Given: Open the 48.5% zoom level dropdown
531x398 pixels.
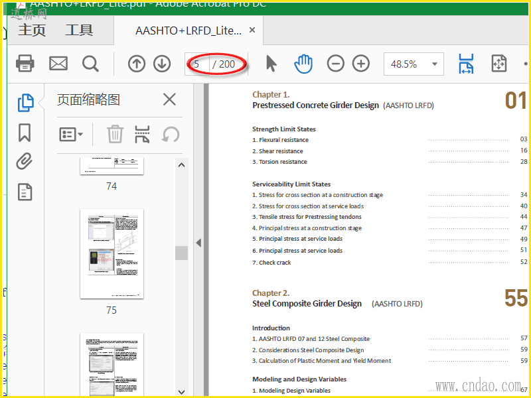Looking at the screenshot, I should (414, 64).
